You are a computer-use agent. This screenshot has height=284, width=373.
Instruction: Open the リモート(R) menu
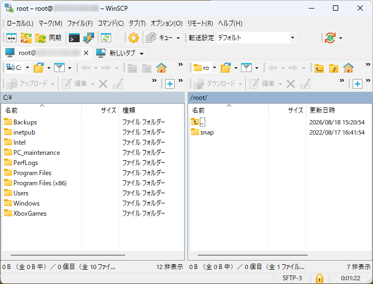pyautogui.click(x=200, y=23)
